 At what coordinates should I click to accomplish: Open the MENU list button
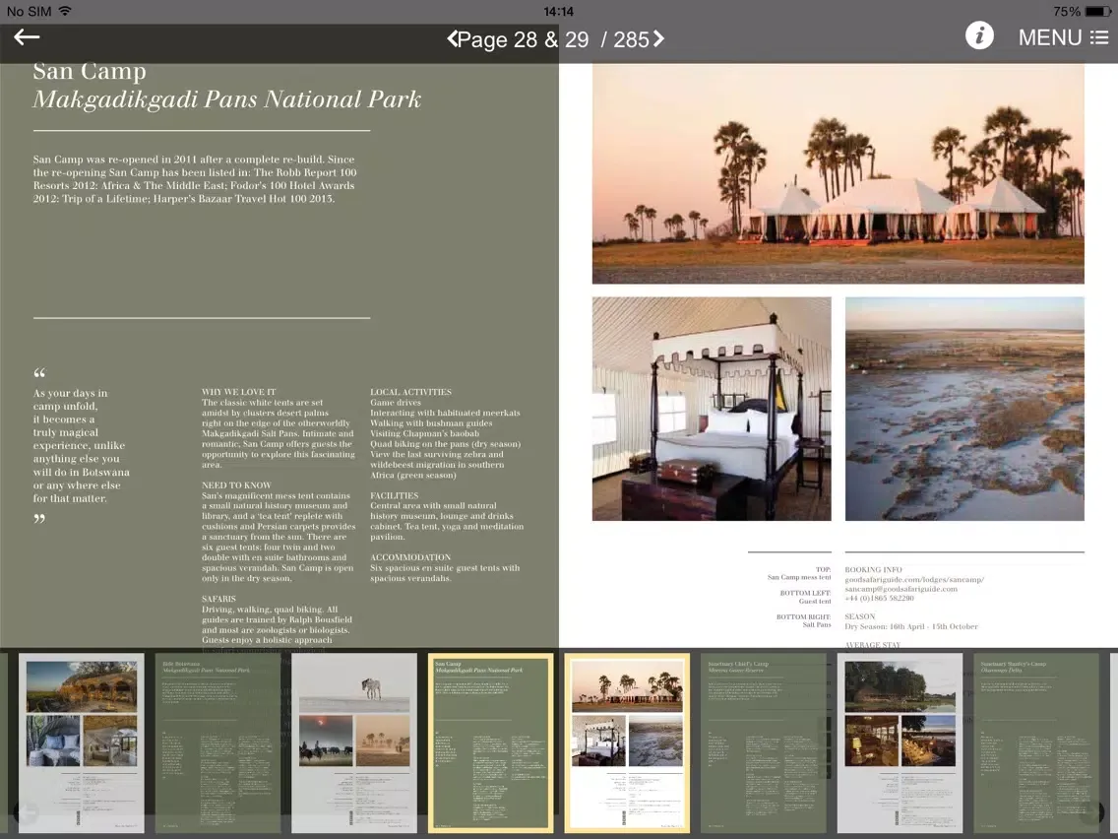pos(1062,37)
